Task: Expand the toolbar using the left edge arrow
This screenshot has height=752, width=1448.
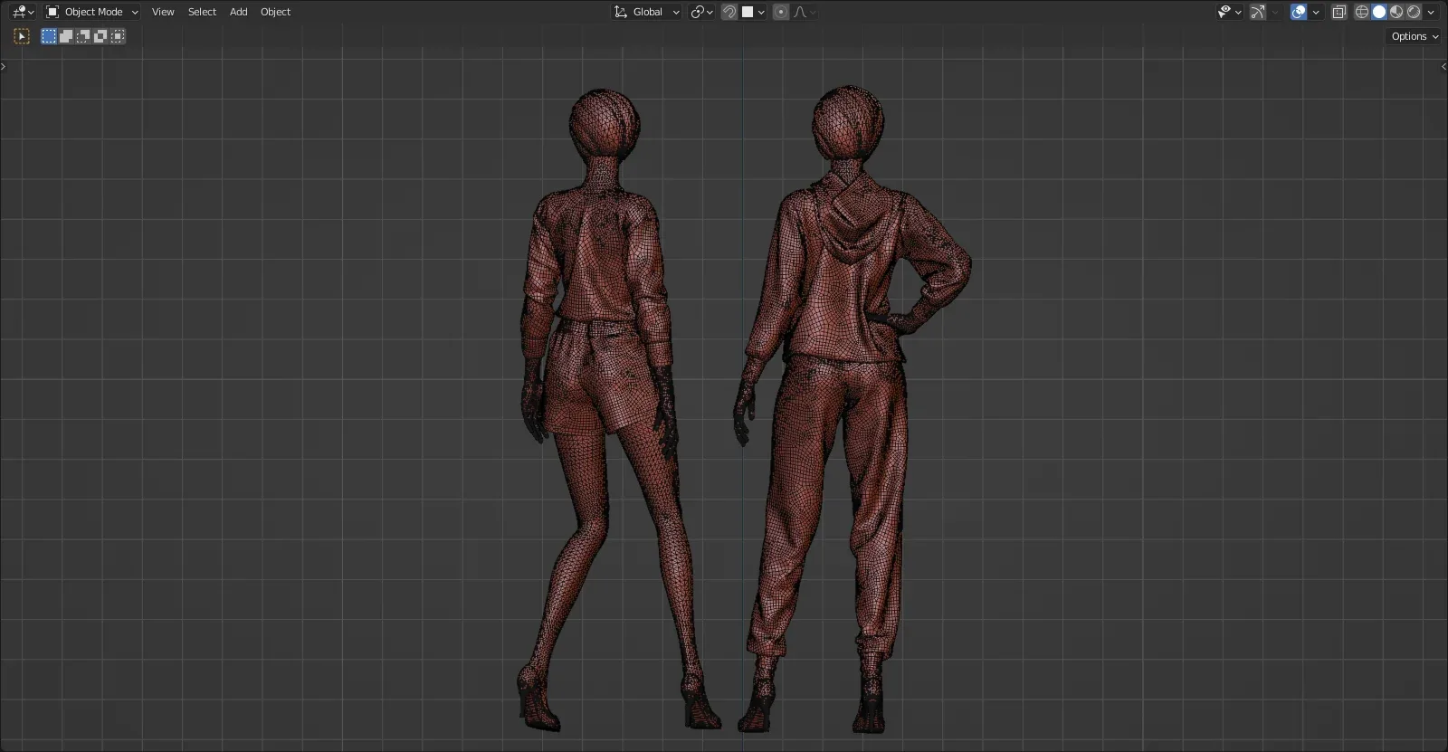Action: [x=4, y=66]
